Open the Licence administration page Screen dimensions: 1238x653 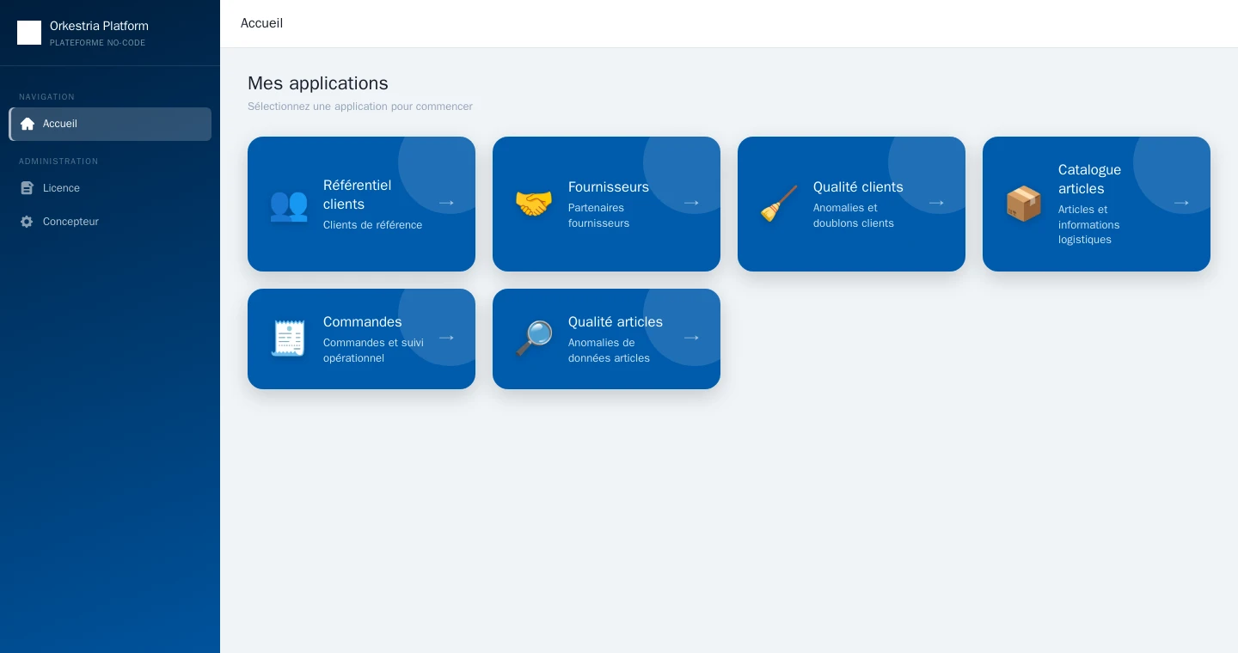(x=110, y=188)
